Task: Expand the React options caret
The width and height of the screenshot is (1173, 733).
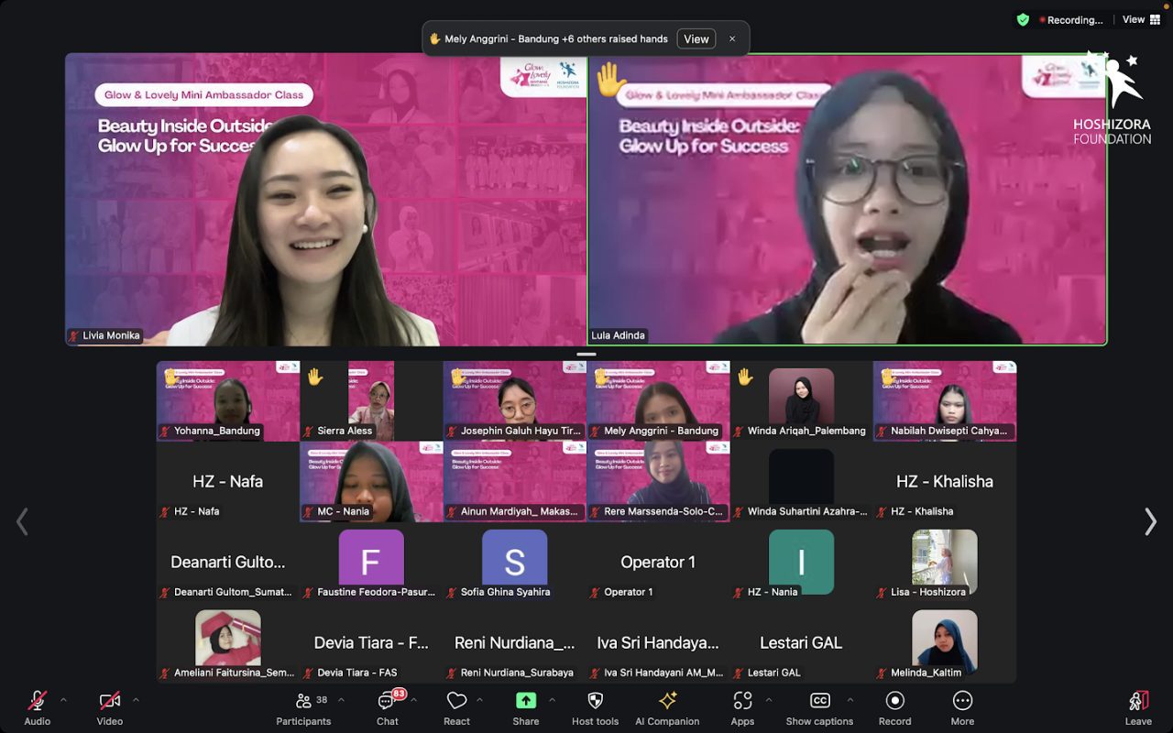Action: (479, 701)
